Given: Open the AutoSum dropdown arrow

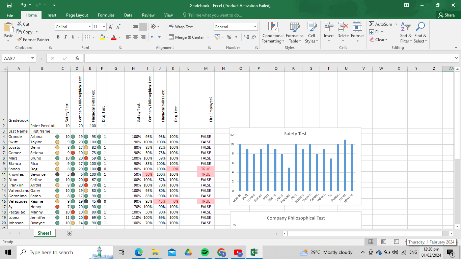Looking at the screenshot, I should tap(396, 24).
